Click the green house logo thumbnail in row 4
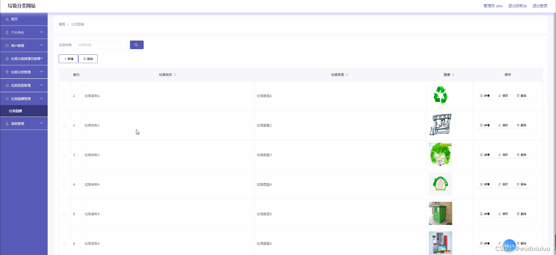 coord(440,184)
